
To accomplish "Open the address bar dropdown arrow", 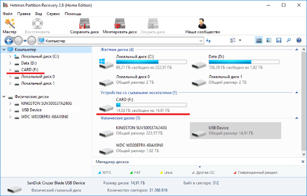I will [x=201, y=41].
